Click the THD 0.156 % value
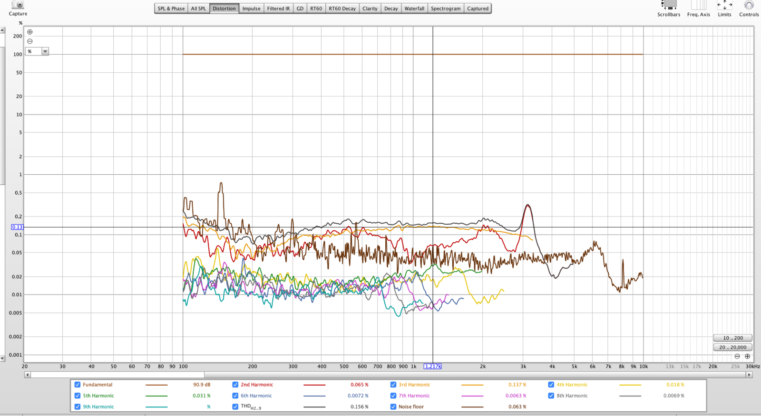This screenshot has height=416, width=761. tap(360, 407)
